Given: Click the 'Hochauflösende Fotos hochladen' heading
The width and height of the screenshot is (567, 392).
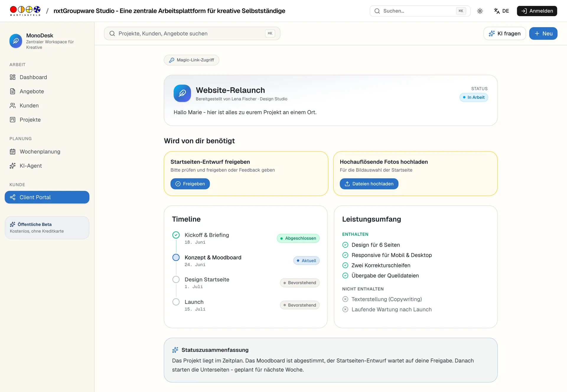Looking at the screenshot, I should (x=384, y=162).
